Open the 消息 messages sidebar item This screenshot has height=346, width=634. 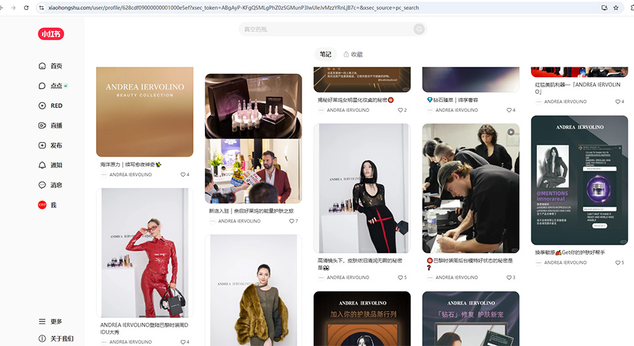[51, 185]
